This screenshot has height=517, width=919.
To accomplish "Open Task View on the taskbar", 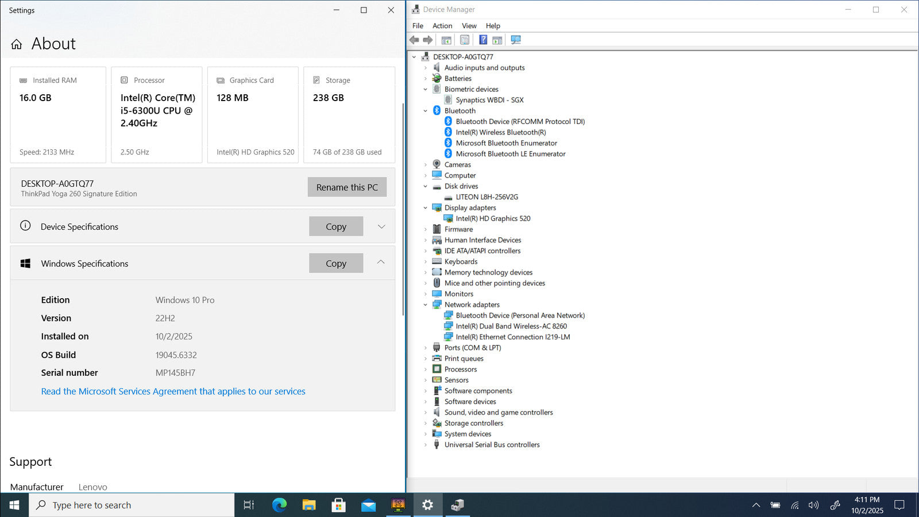I will point(249,505).
